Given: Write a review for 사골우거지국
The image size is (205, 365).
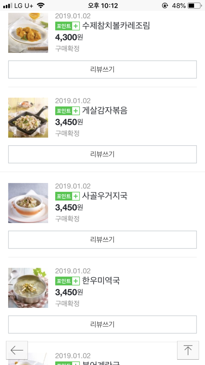Looking at the screenshot, I should click(x=102, y=240).
